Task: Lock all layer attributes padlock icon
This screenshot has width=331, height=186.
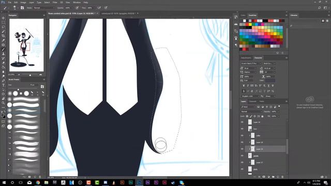Action: [x=262, y=116]
